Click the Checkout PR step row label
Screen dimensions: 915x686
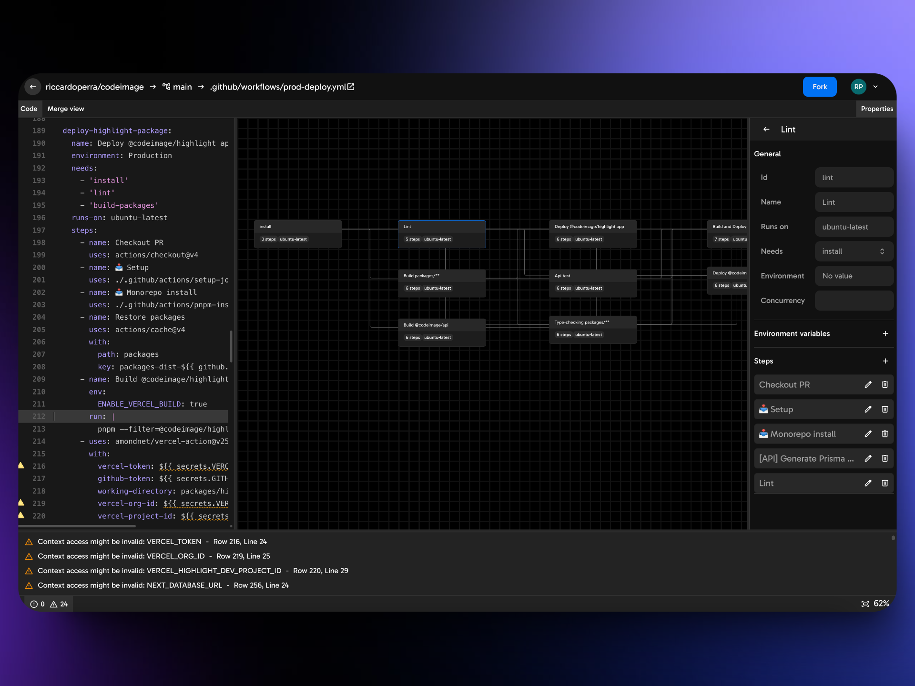click(x=784, y=384)
